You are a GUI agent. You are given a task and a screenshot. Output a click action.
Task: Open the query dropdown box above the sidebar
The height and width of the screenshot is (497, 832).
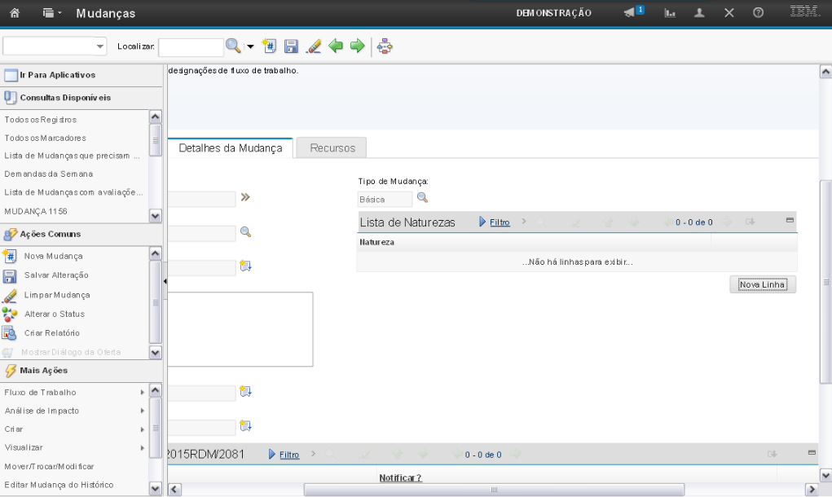pos(55,46)
